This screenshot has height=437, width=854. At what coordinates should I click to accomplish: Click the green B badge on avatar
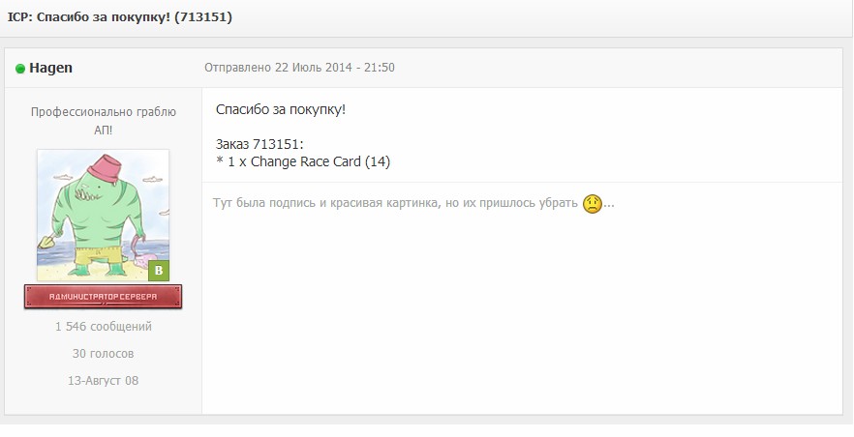(x=159, y=271)
